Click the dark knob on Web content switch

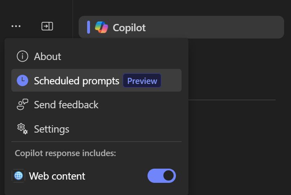click(169, 176)
